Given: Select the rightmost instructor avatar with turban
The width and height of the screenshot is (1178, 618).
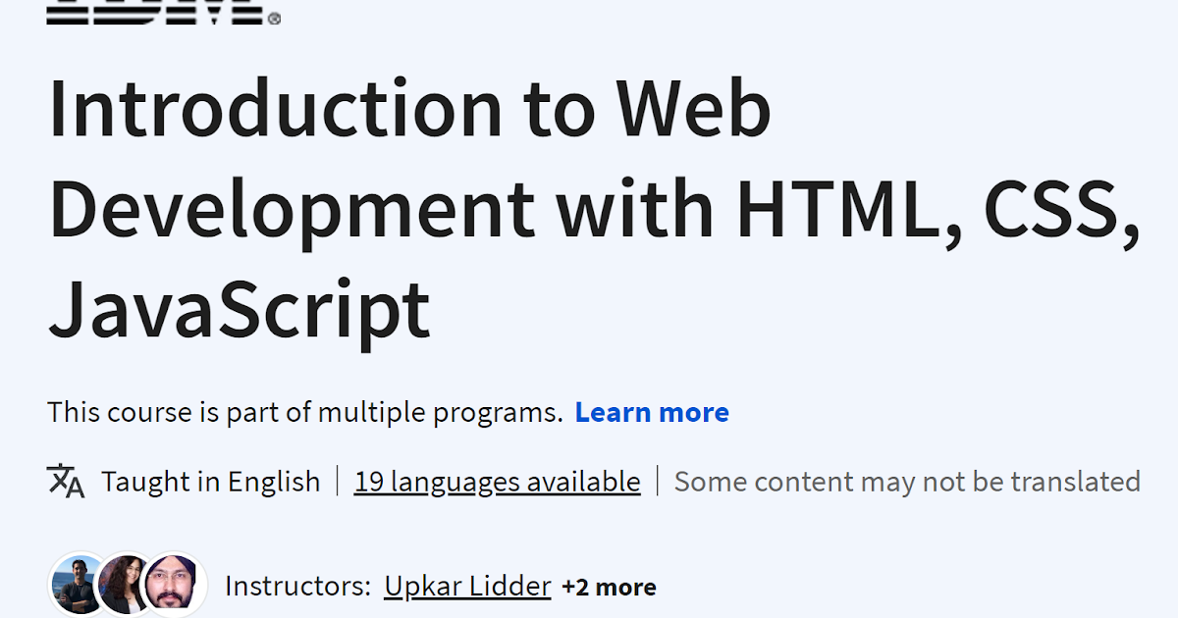Looking at the screenshot, I should point(172,584).
